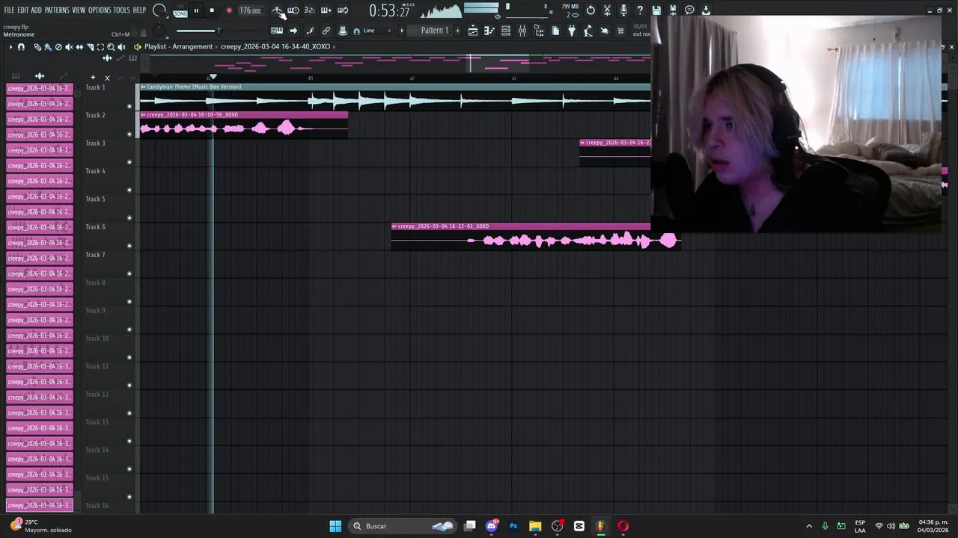Image resolution: width=958 pixels, height=538 pixels.
Task: Open the Mixer from the toolbar
Action: [522, 31]
